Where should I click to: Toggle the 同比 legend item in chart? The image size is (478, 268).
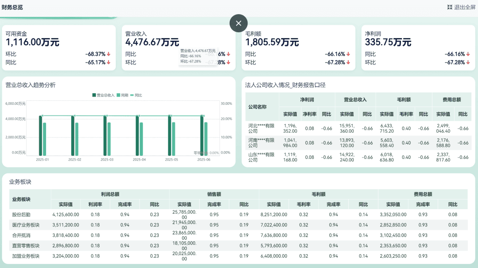(136, 96)
